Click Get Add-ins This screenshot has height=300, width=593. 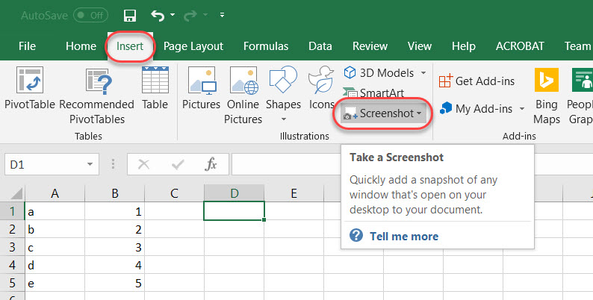477,81
